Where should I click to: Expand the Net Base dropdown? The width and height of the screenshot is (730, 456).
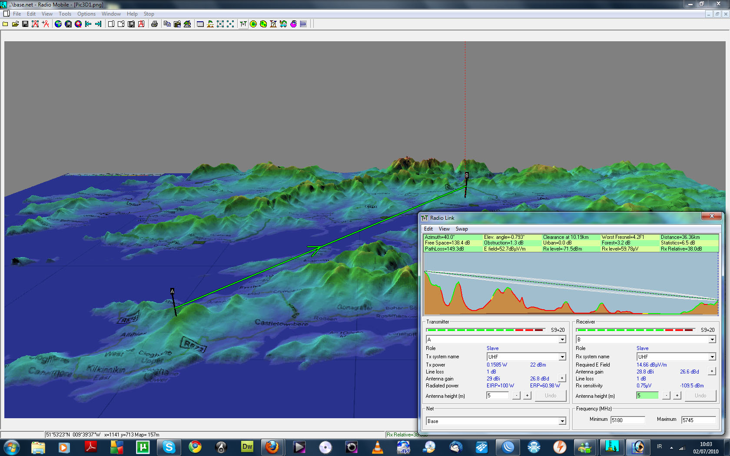[x=562, y=421]
